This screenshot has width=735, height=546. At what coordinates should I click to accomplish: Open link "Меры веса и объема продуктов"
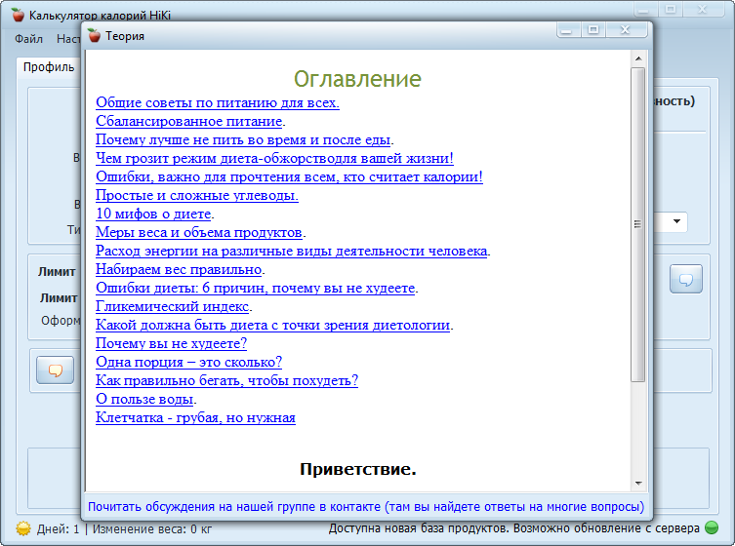[199, 232]
